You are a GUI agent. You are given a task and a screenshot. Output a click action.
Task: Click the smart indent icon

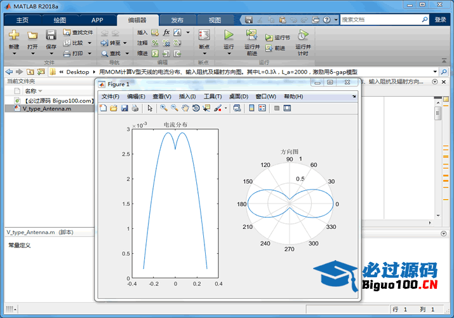pyautogui.click(x=156, y=53)
